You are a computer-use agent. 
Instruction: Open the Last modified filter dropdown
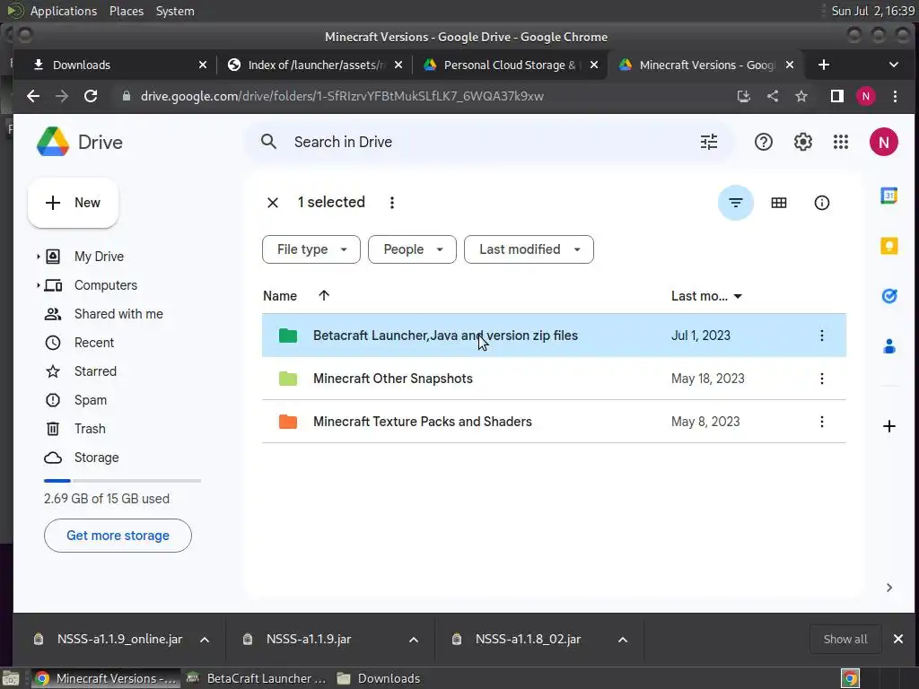click(x=529, y=249)
